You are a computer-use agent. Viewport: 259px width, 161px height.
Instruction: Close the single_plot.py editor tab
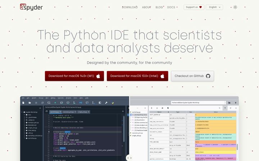click(88, 112)
